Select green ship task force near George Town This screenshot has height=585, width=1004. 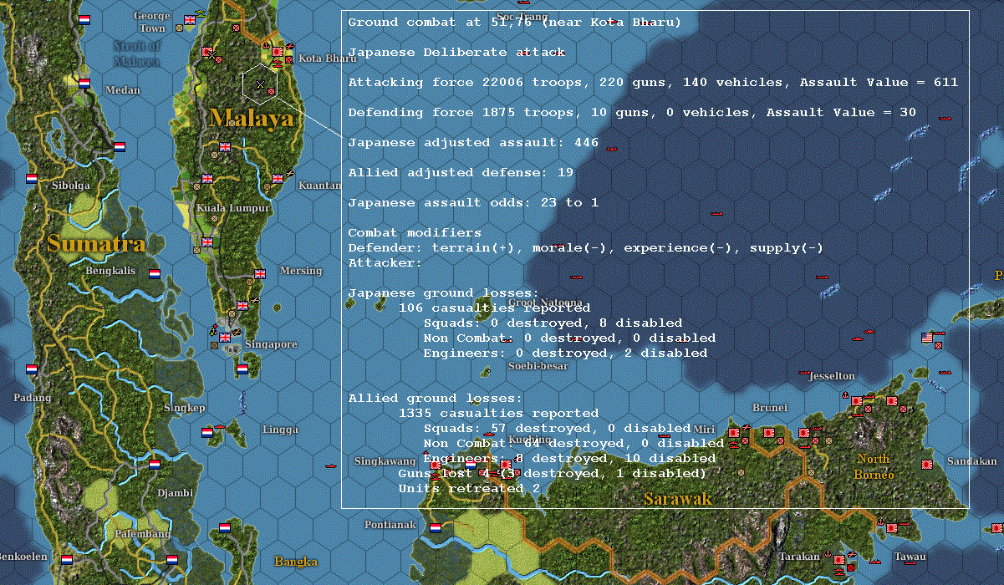pos(200,14)
